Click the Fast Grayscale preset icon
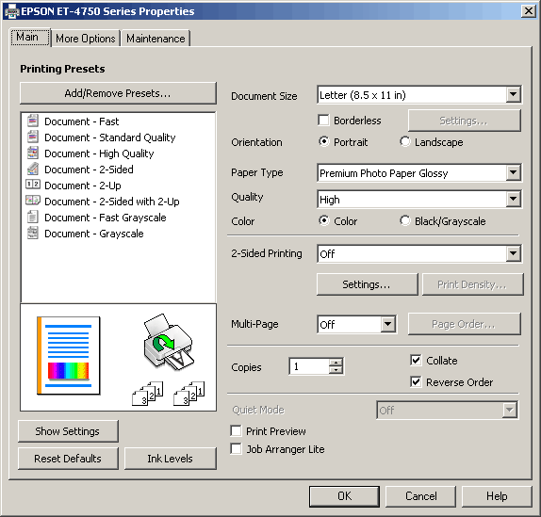Image resolution: width=541 pixels, height=517 pixels. pyautogui.click(x=33, y=218)
